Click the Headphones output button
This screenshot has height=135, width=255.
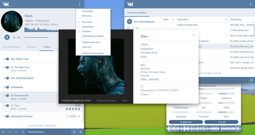pos(186,122)
